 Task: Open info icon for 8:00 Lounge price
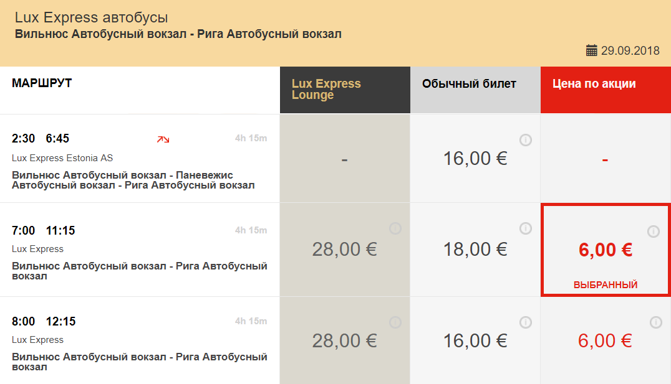[x=395, y=322]
